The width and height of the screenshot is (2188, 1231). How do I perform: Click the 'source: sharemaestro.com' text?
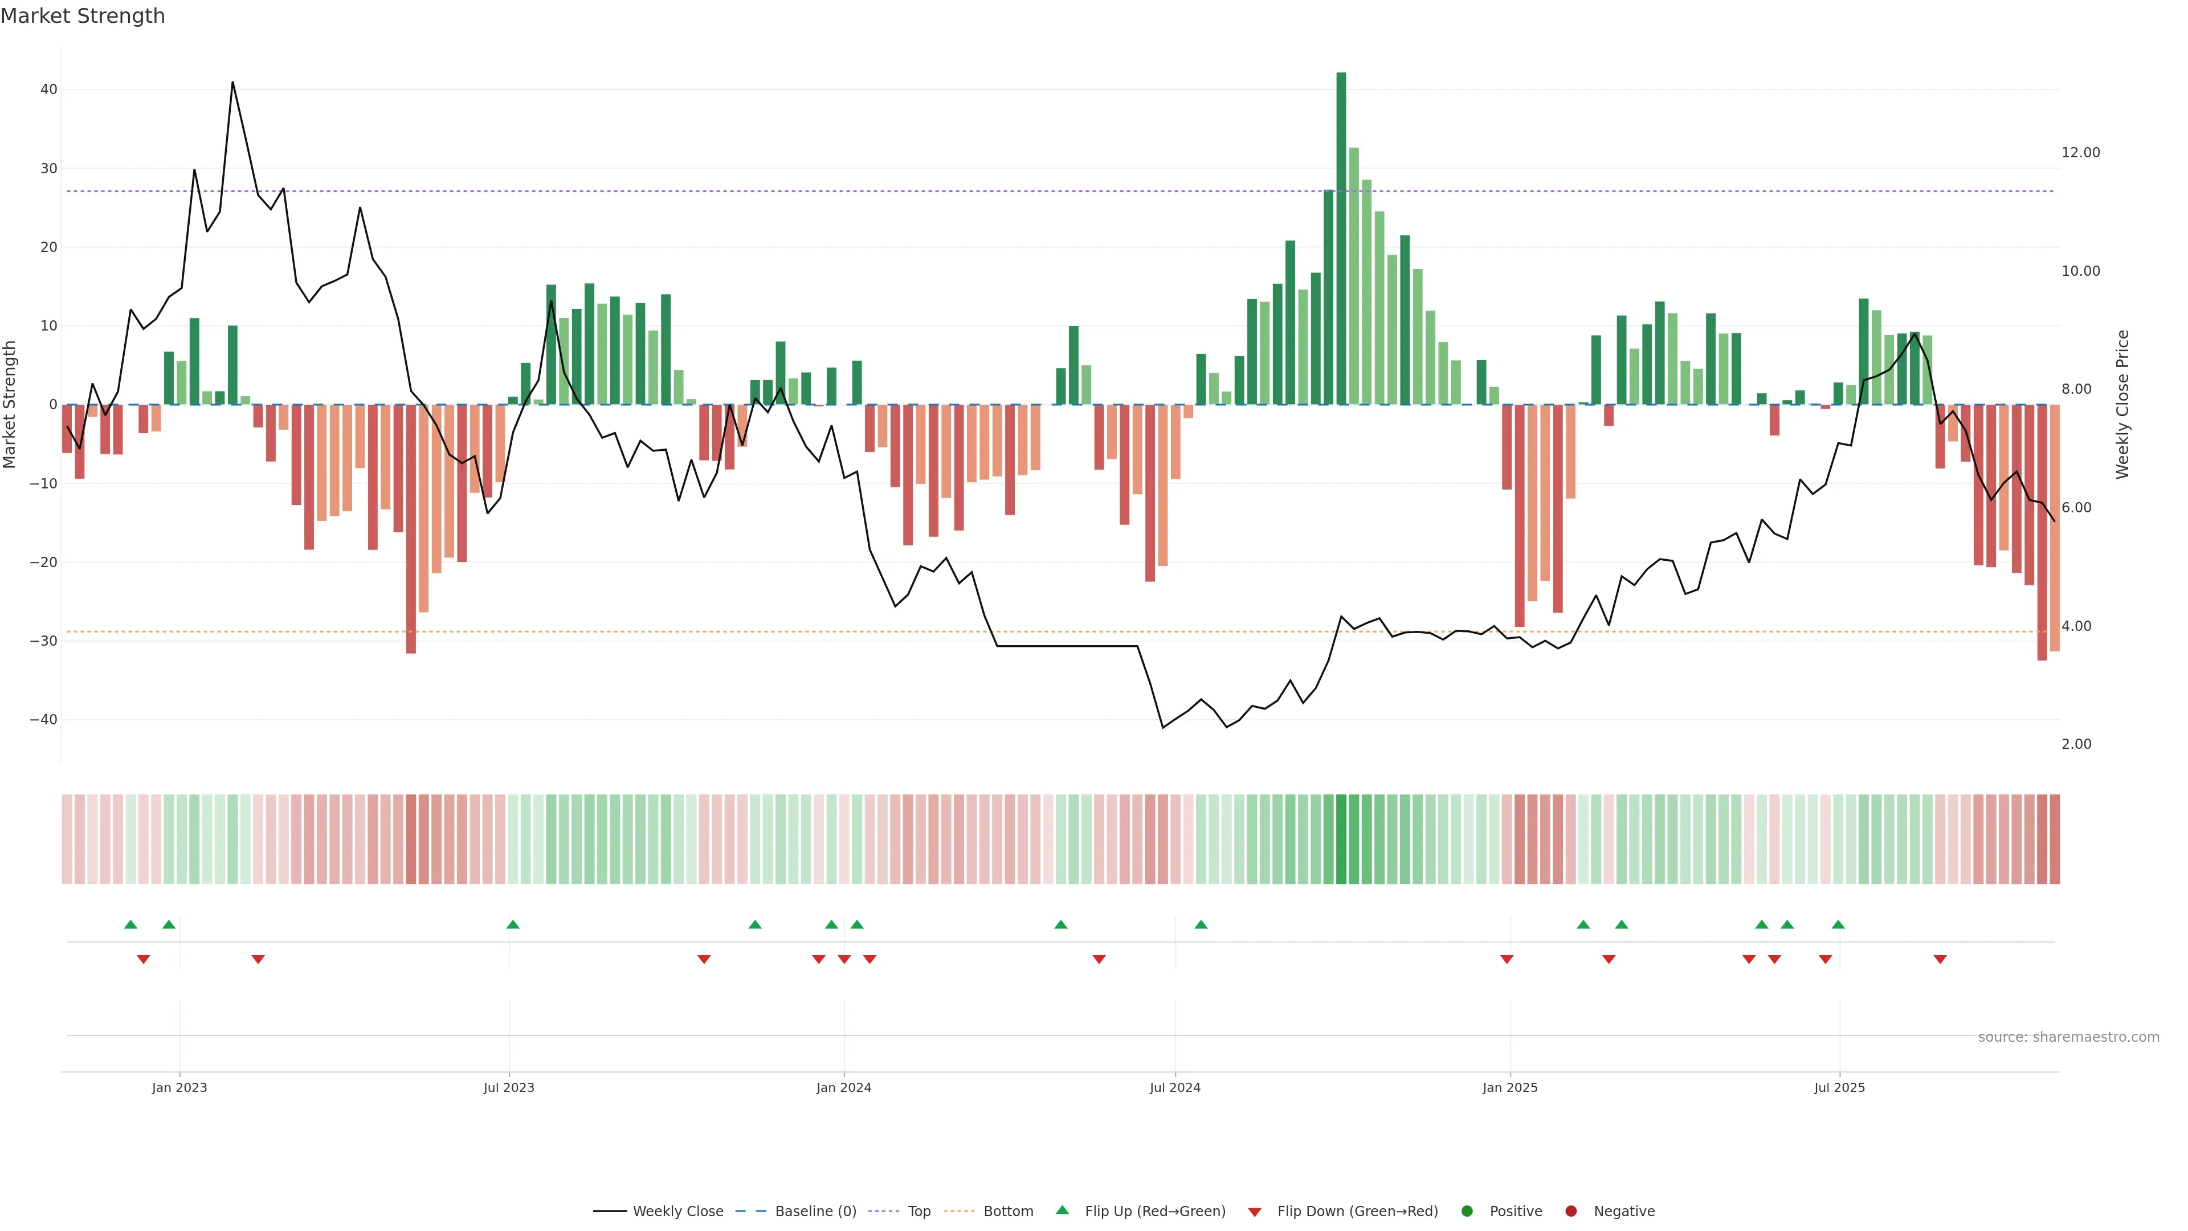click(2068, 1037)
